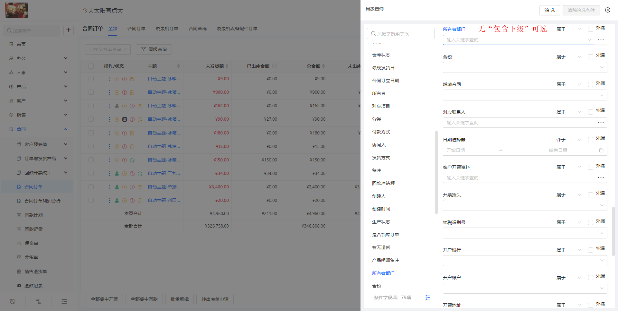Open the 含税 value dropdown
Image resolution: width=618 pixels, height=311 pixels.
[x=525, y=67]
